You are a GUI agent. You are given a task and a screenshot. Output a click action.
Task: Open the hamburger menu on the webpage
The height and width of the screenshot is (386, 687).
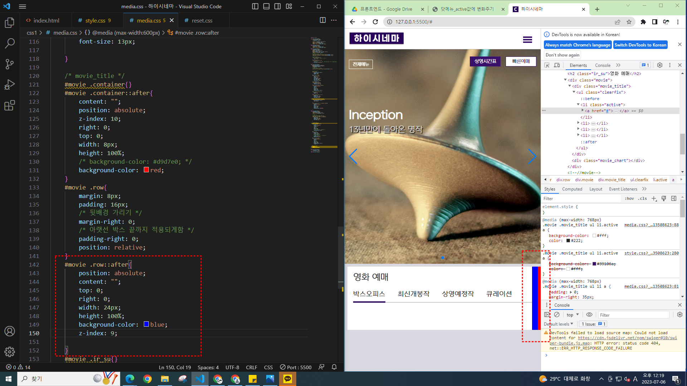click(527, 40)
